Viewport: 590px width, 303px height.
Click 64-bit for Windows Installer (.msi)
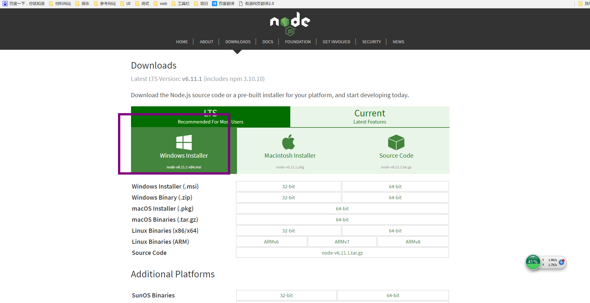pyautogui.click(x=395, y=186)
